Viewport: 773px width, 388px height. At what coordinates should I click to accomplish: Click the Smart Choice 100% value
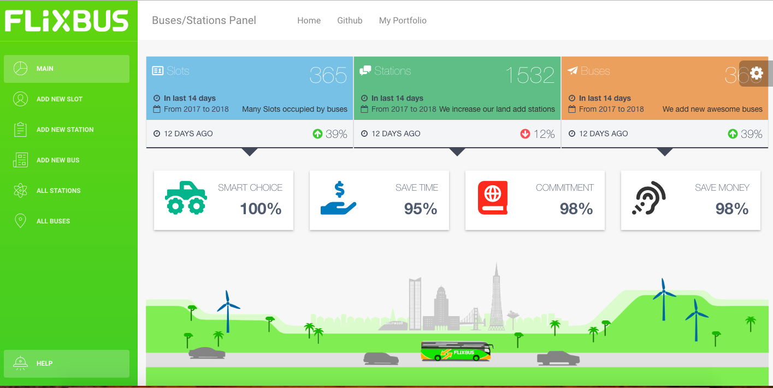click(x=261, y=209)
